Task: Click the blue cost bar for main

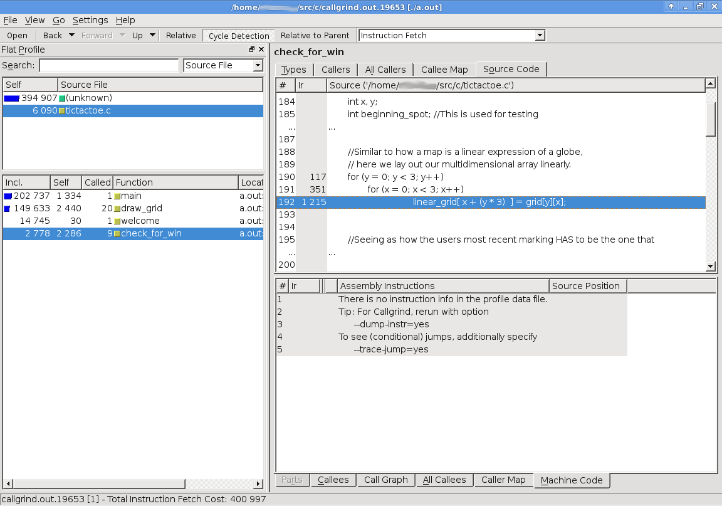Action: pos(8,196)
